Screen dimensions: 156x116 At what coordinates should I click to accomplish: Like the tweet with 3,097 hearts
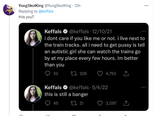click(100, 103)
